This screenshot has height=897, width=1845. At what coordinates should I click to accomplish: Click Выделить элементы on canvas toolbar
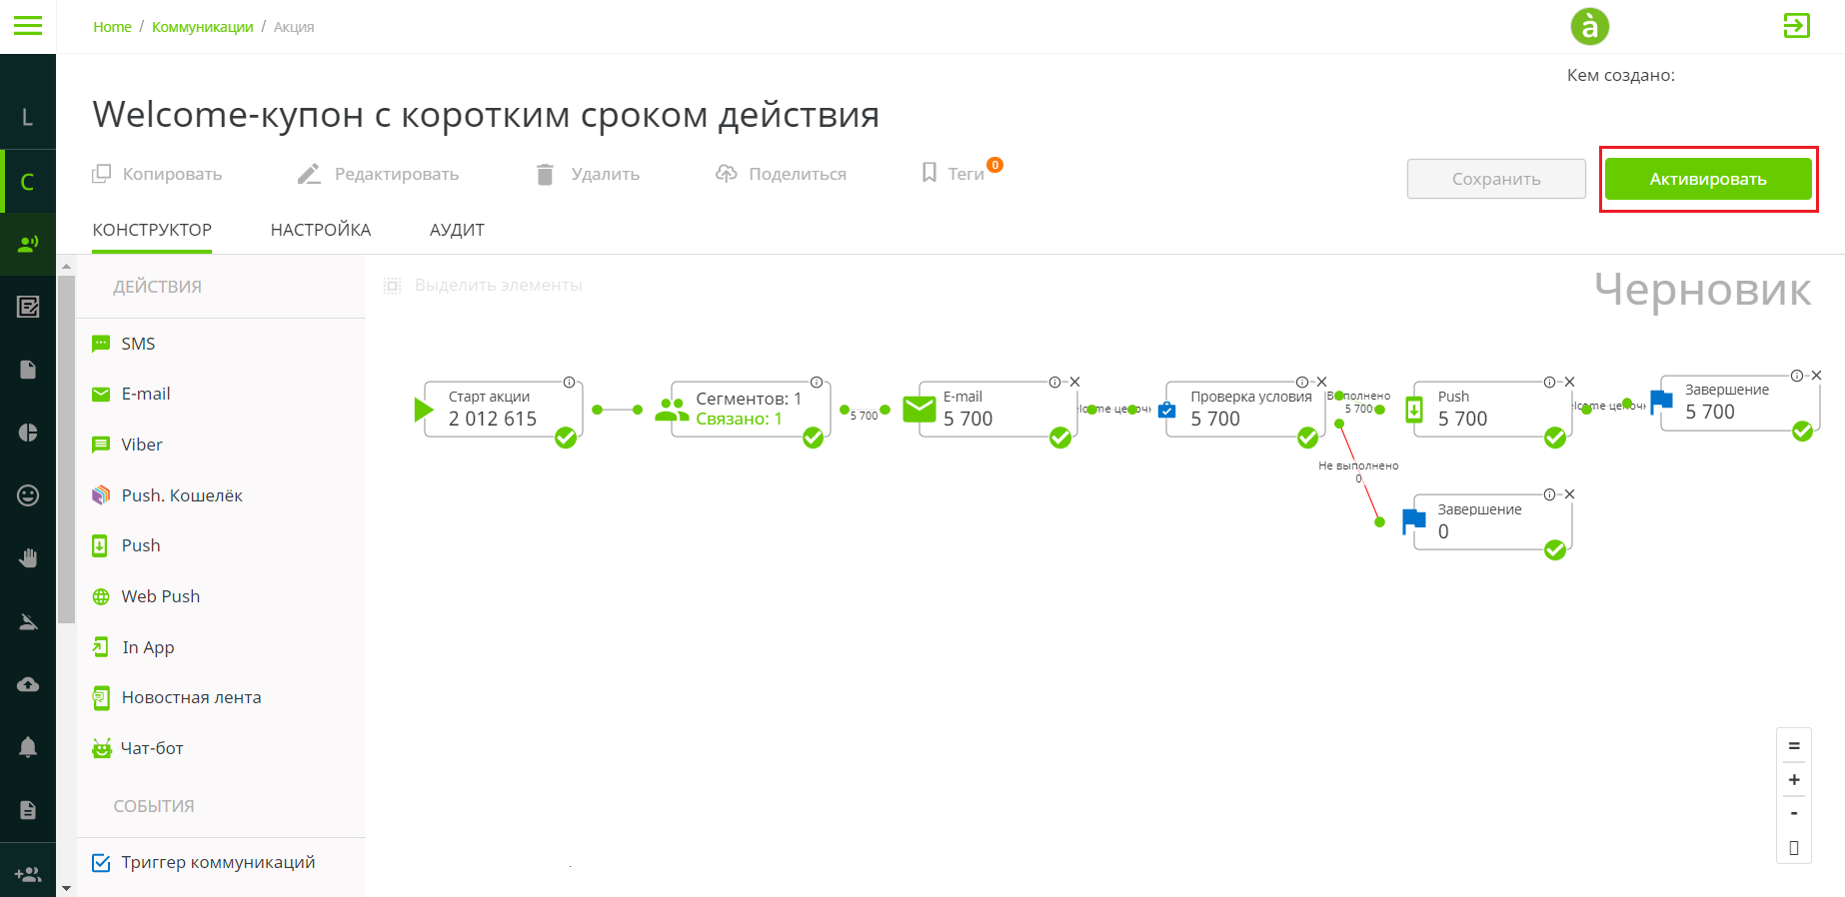[483, 286]
